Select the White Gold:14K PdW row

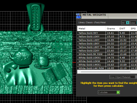click(x=107, y=68)
